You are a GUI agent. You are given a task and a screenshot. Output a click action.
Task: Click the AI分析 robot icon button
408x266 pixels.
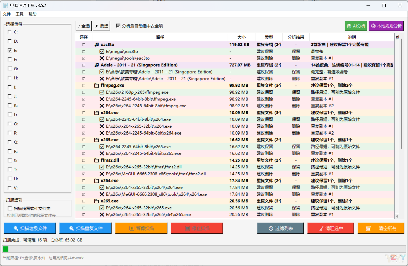point(349,26)
